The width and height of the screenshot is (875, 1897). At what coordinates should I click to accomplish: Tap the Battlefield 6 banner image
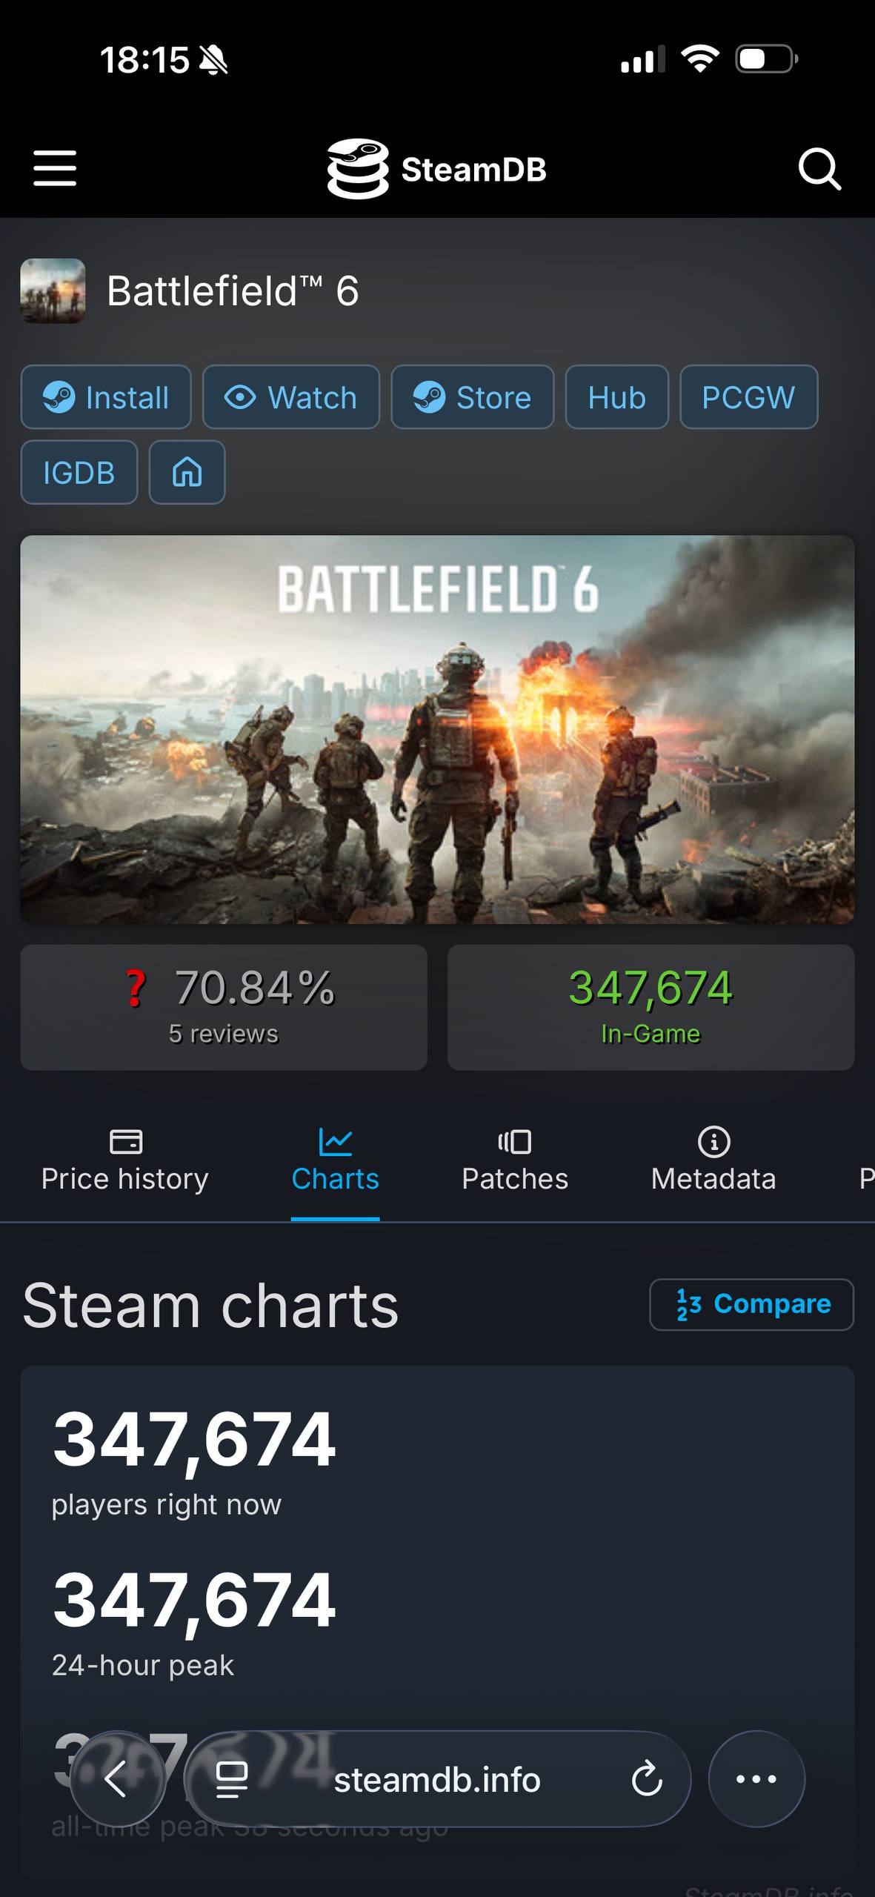tap(437, 729)
